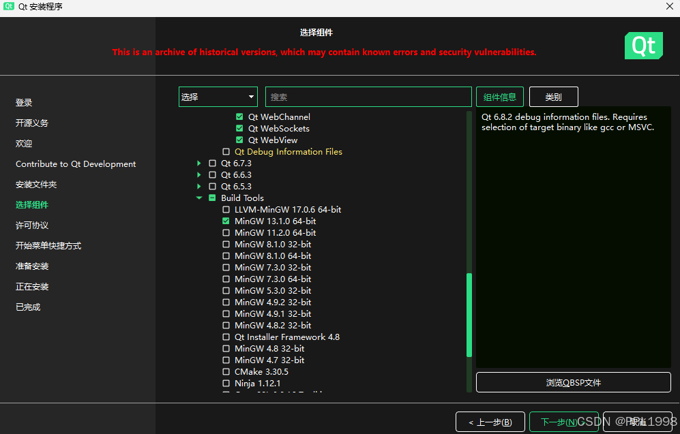Uncheck Qt WebChannel component
This screenshot has width=680, height=434.
pos(239,117)
